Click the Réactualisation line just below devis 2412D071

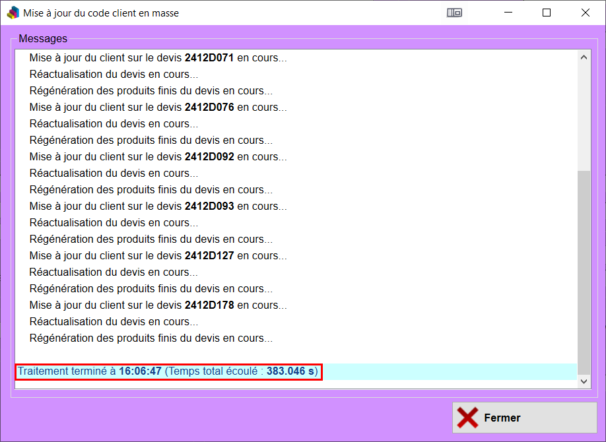114,75
